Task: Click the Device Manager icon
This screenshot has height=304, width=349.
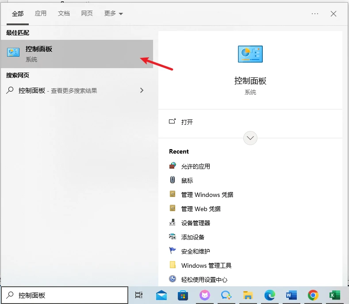Action: click(173, 222)
